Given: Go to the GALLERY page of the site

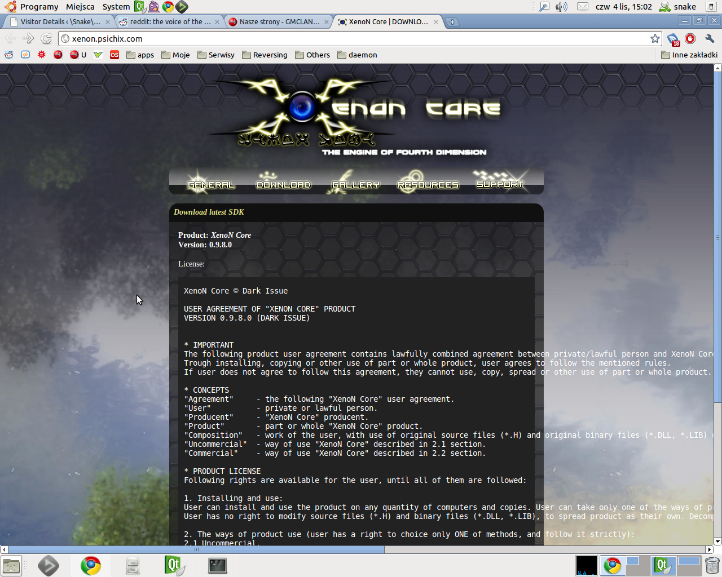Looking at the screenshot, I should click(355, 184).
